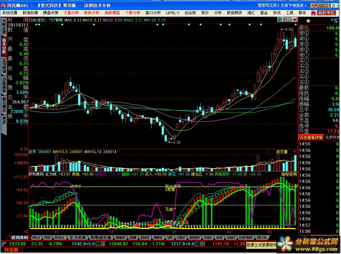The image size is (341, 254).
Task: Open the 报价 menu
Action: 205,13
